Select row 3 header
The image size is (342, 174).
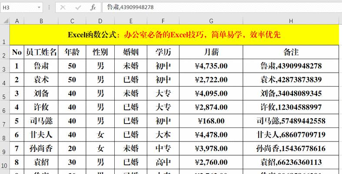click(5, 66)
